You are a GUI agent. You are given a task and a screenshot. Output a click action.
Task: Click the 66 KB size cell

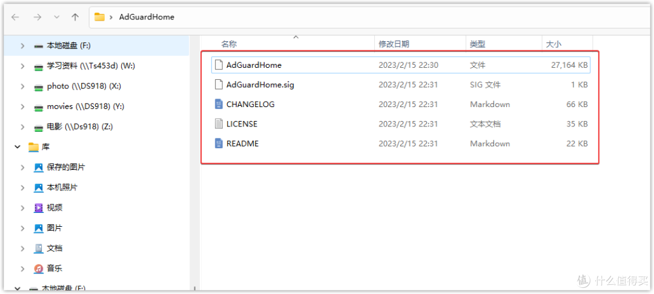tap(577, 104)
